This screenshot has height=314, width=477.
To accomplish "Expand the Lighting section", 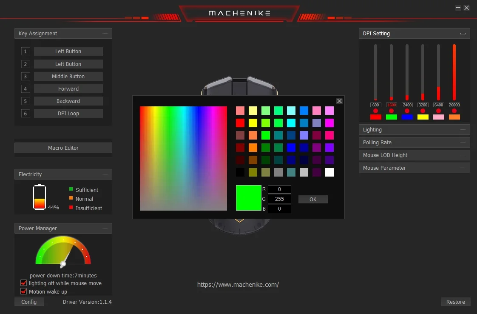I will click(414, 130).
